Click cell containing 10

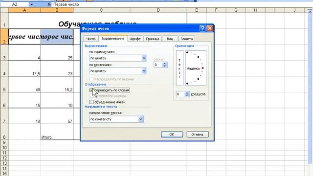click(57, 100)
